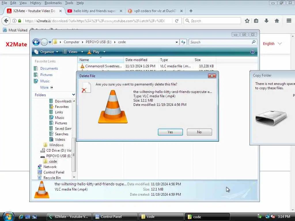Viewport: 295px width, 221px height.
Task: Select Searches folder in tree
Action: 59,134
